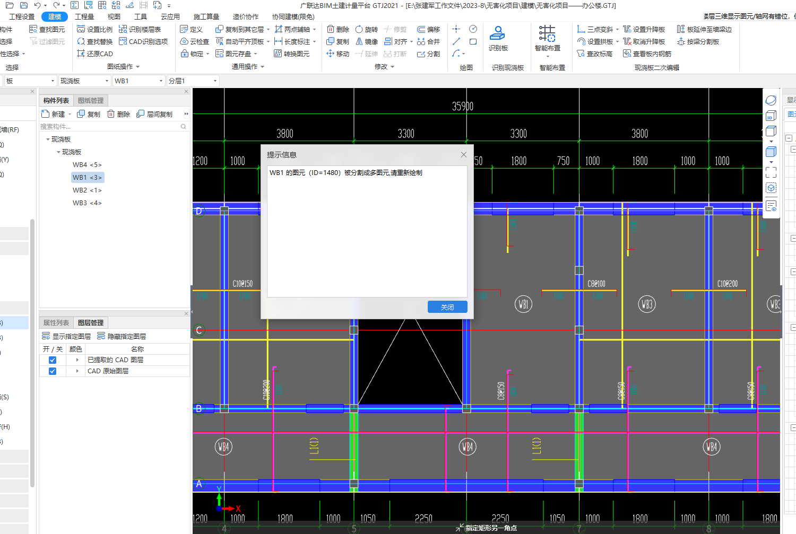Click 定义 define tool
The width and height of the screenshot is (796, 534).
coord(192,29)
